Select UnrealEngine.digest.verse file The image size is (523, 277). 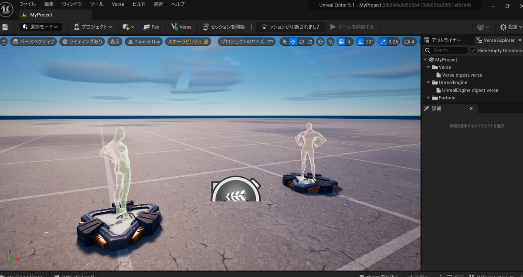[x=470, y=90]
